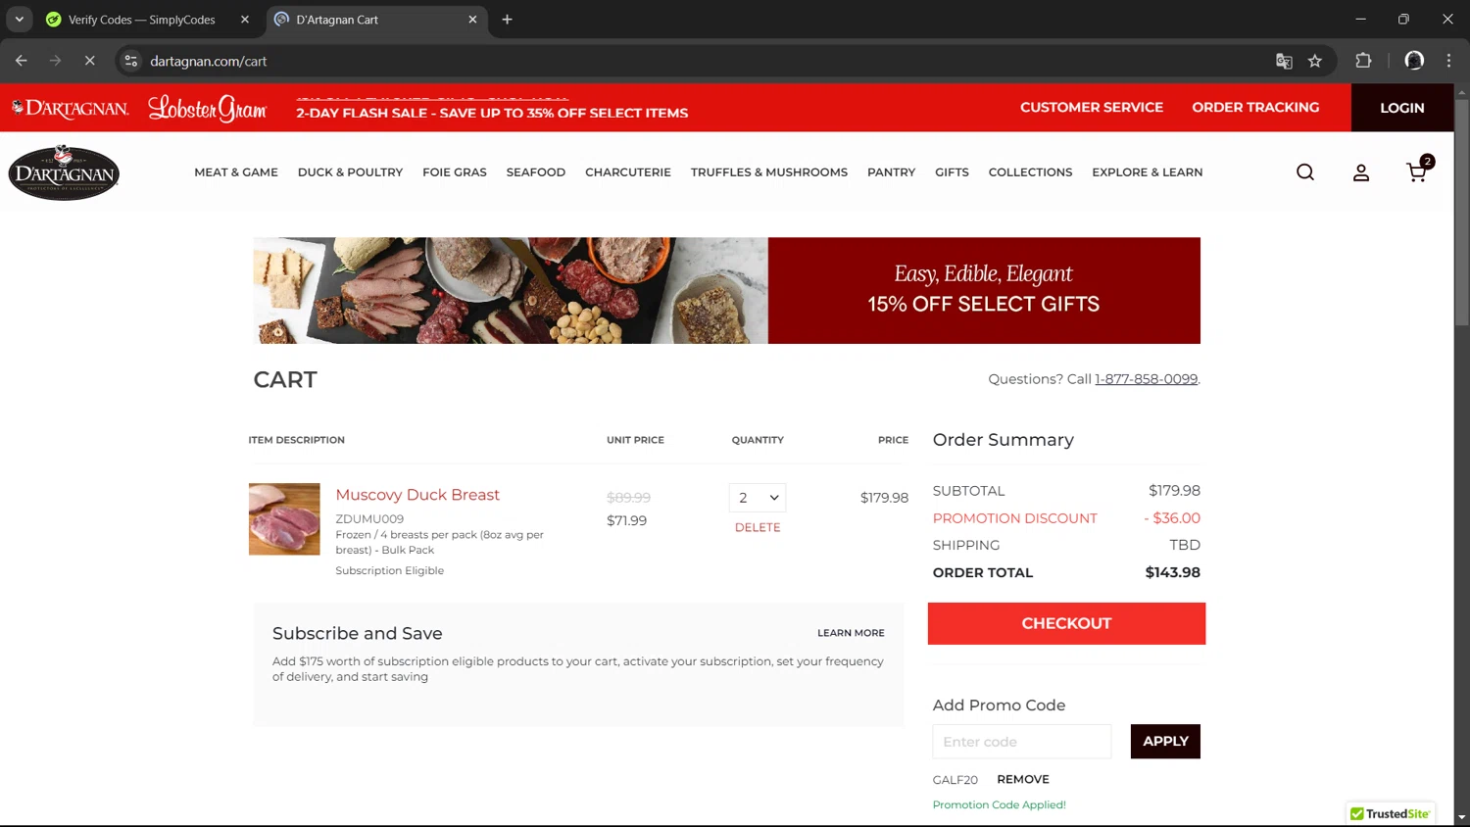Open the Chrome three-dot menu
Viewport: 1470px width, 827px height.
pyautogui.click(x=1448, y=61)
